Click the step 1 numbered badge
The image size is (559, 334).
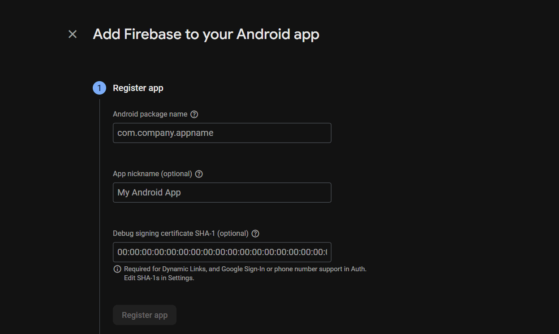coord(99,87)
